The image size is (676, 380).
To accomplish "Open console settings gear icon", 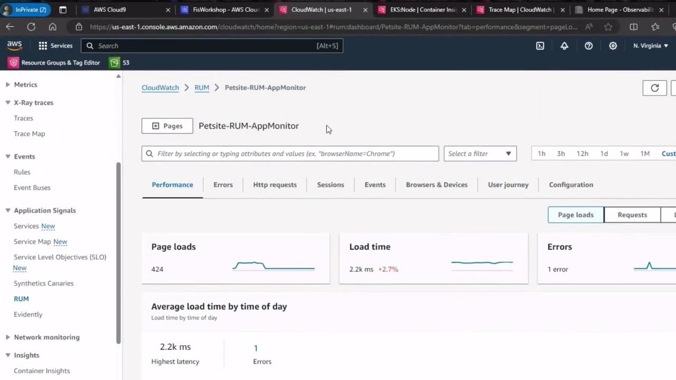I will (x=613, y=46).
